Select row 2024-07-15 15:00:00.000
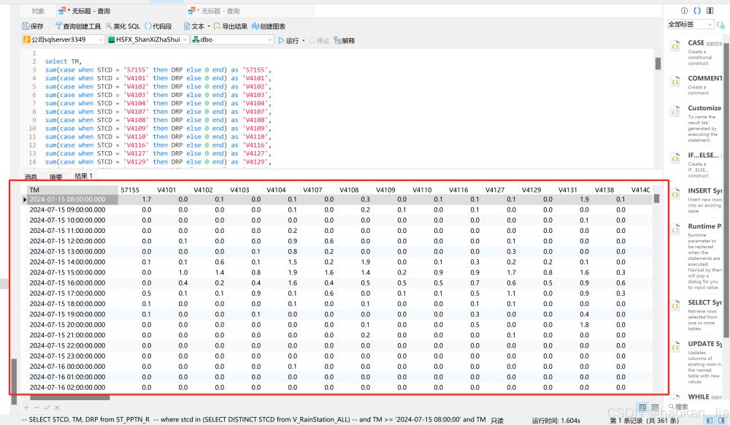This screenshot has width=730, height=425. point(336,272)
